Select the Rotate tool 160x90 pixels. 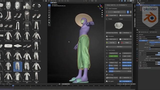coord(49,13)
